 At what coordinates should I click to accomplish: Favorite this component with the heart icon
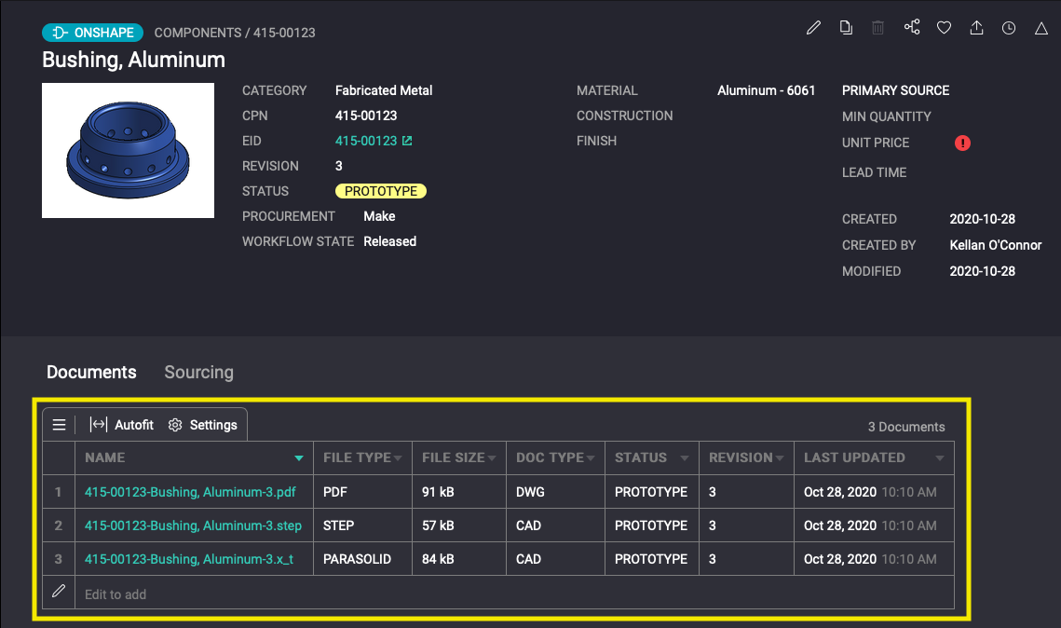coord(944,28)
